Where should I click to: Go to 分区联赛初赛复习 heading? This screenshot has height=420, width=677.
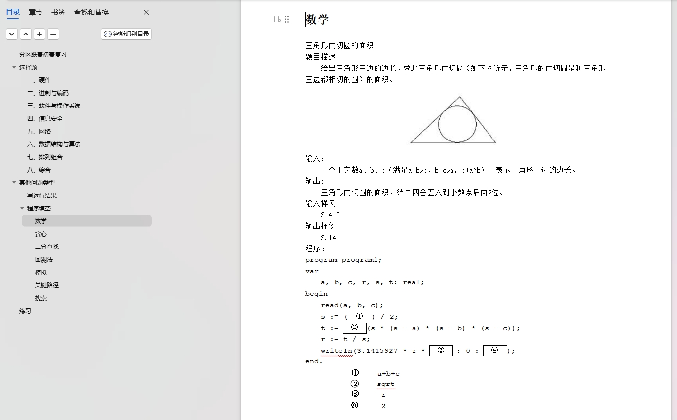(43, 55)
